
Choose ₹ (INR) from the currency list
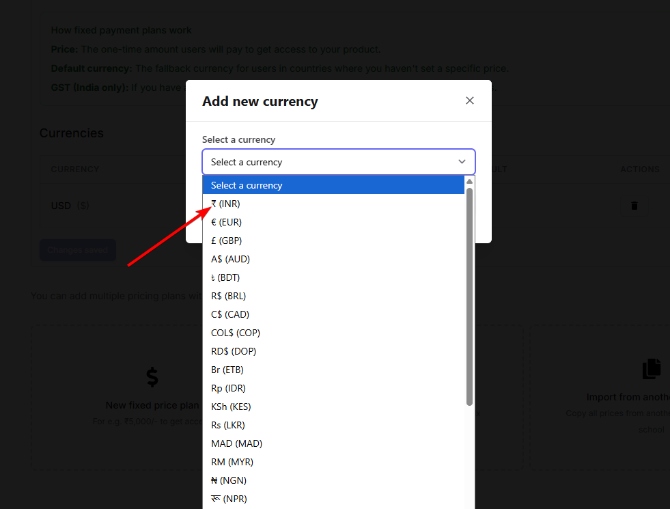[226, 204]
